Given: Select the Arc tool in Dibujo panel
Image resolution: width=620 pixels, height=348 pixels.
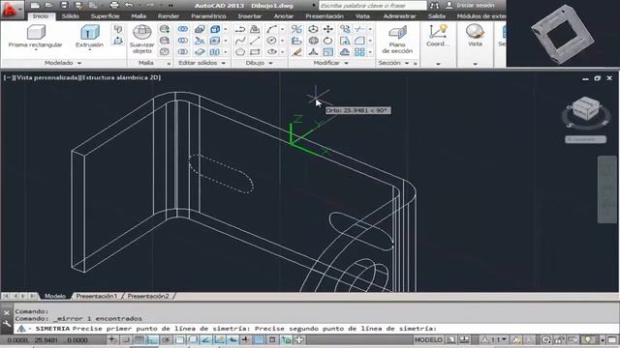Looking at the screenshot, I should click(271, 29).
